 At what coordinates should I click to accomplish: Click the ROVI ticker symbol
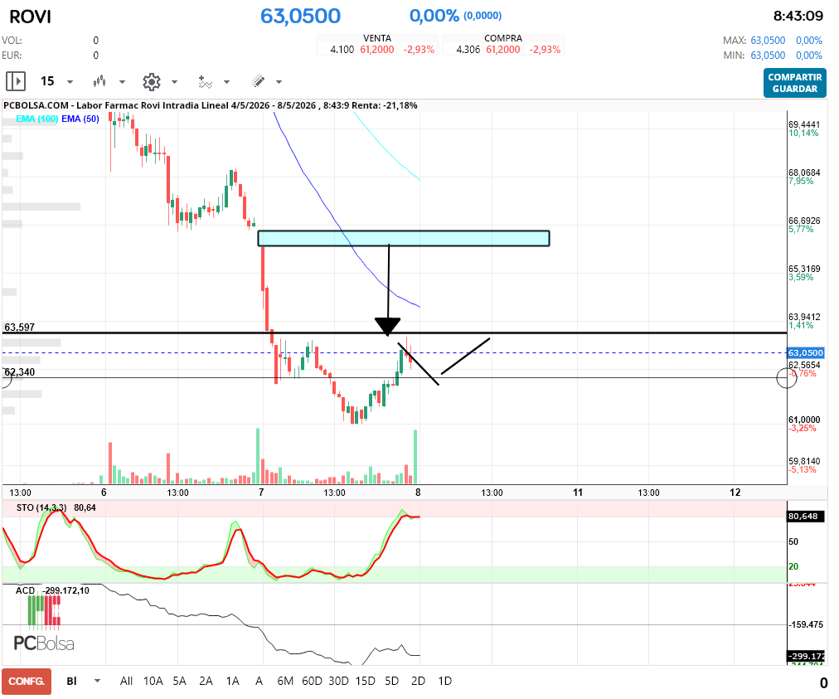coord(30,17)
